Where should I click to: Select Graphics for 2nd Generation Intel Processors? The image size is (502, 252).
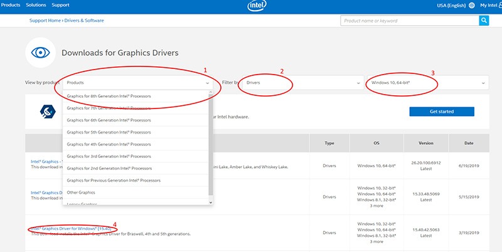coord(136,168)
